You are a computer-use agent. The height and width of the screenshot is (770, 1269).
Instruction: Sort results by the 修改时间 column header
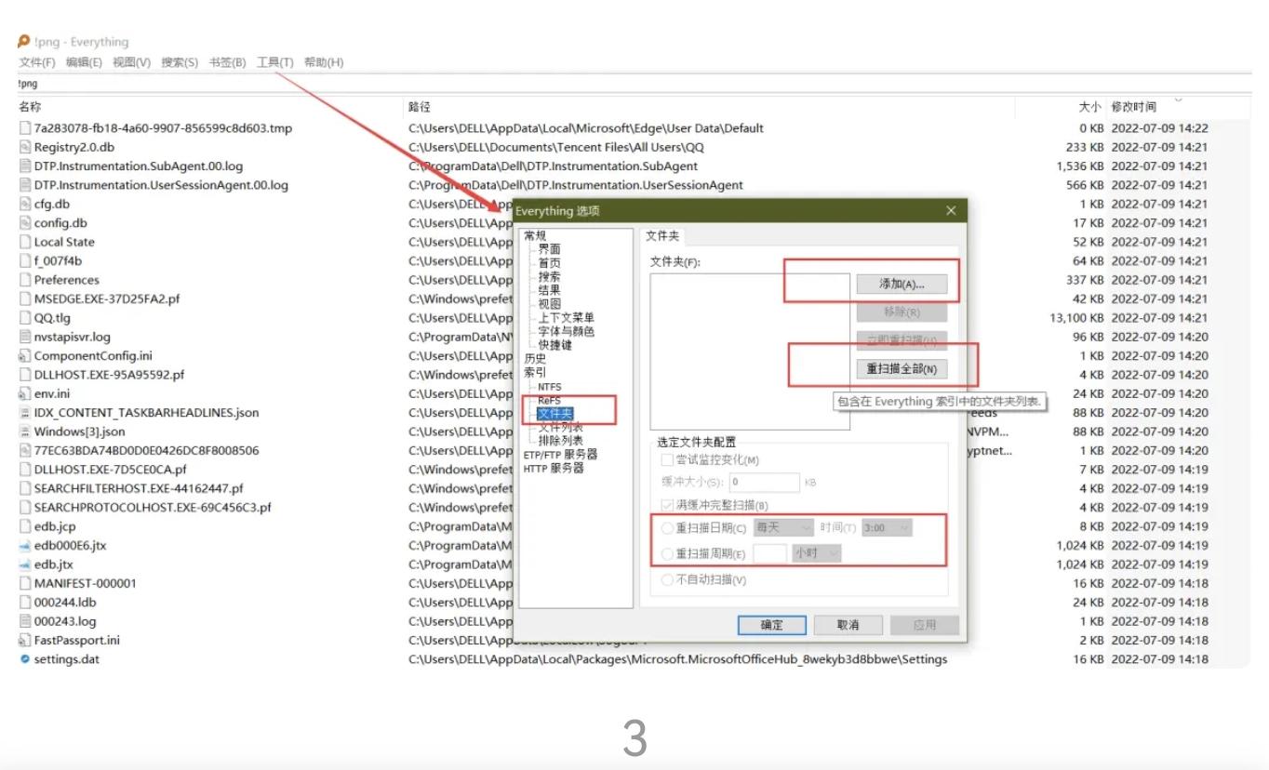point(1134,107)
